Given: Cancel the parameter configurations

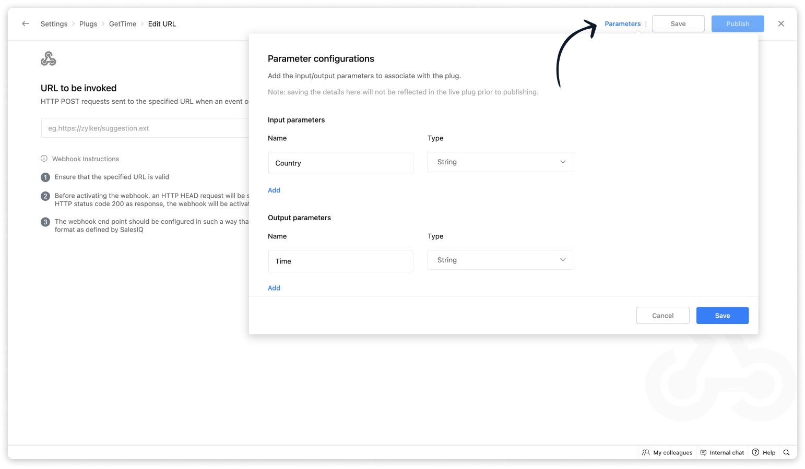Looking at the screenshot, I should (663, 316).
